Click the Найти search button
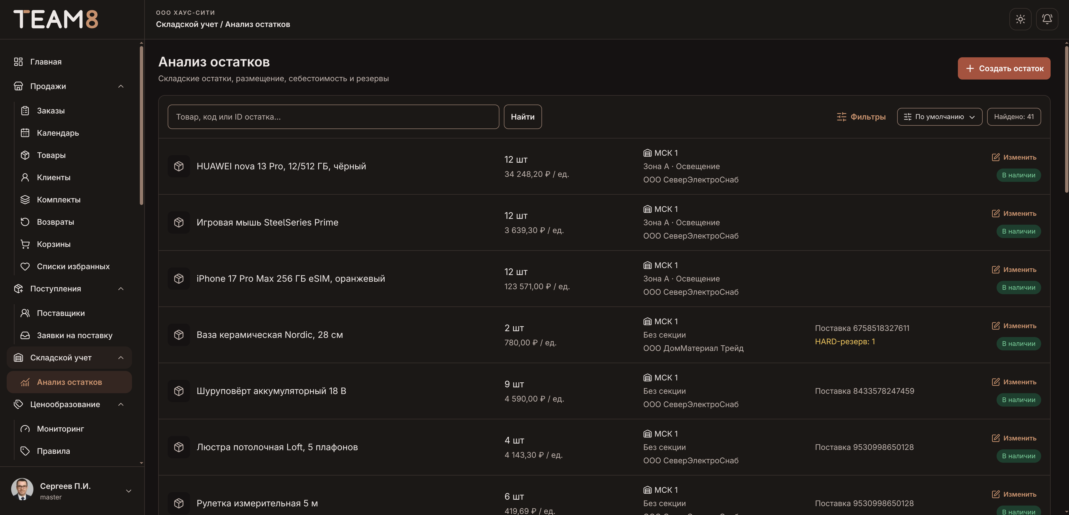The height and width of the screenshot is (515, 1069). [x=523, y=117]
